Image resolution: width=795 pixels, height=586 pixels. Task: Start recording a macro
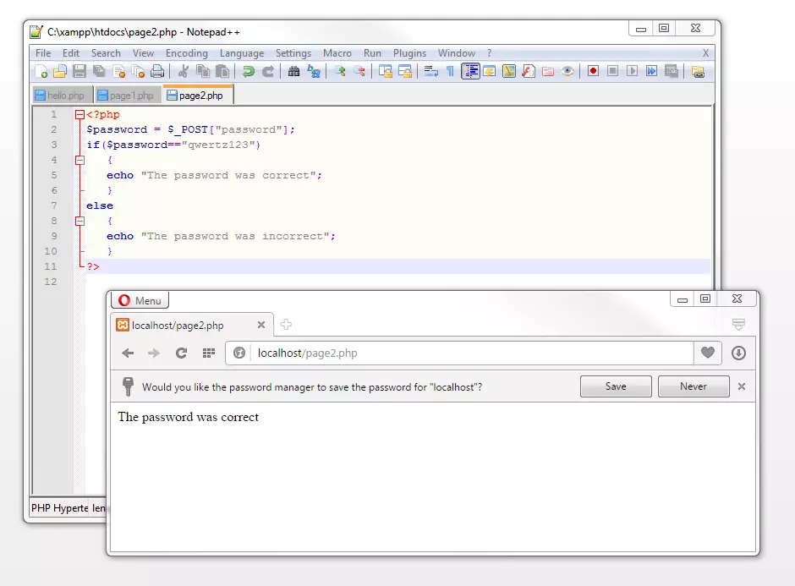click(594, 71)
